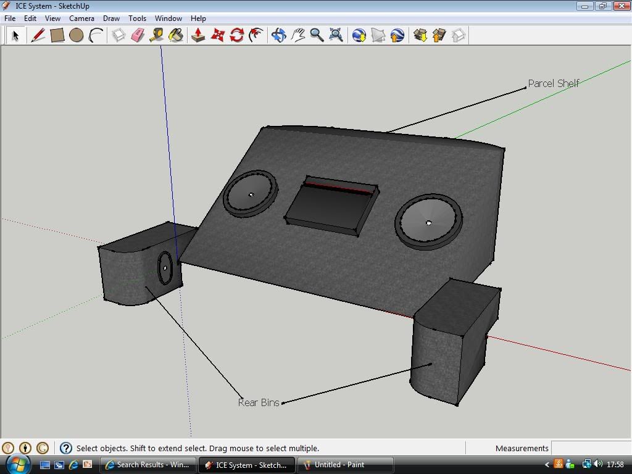Click the Switch Between Windows quick launch icon
The height and width of the screenshot is (474, 632).
[x=59, y=465]
